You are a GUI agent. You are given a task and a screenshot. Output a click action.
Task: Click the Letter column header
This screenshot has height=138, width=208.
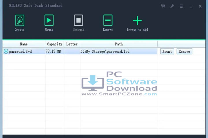72,44
